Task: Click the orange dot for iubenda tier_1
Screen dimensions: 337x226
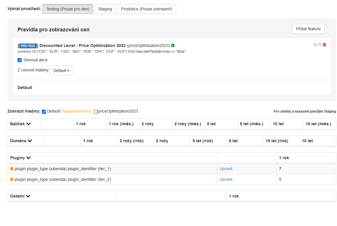Action: [12, 169]
